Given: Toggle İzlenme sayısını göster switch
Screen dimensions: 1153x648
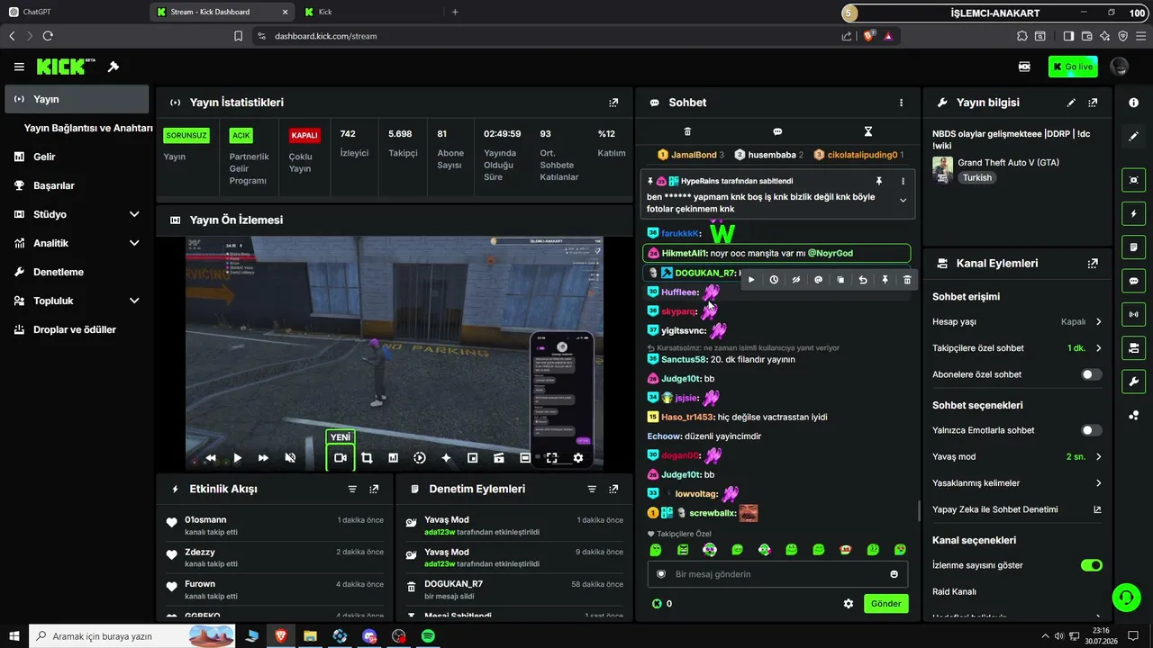Looking at the screenshot, I should click(x=1091, y=565).
